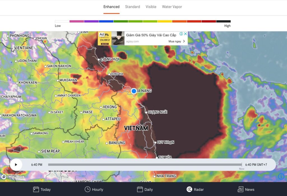Screen dimensions: 287x196
Task: Switch to the Enhanced tab
Action: 111,7
